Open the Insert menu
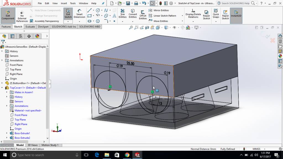Image resolution: width=283 pixels, height=159 pixels. (64, 3)
